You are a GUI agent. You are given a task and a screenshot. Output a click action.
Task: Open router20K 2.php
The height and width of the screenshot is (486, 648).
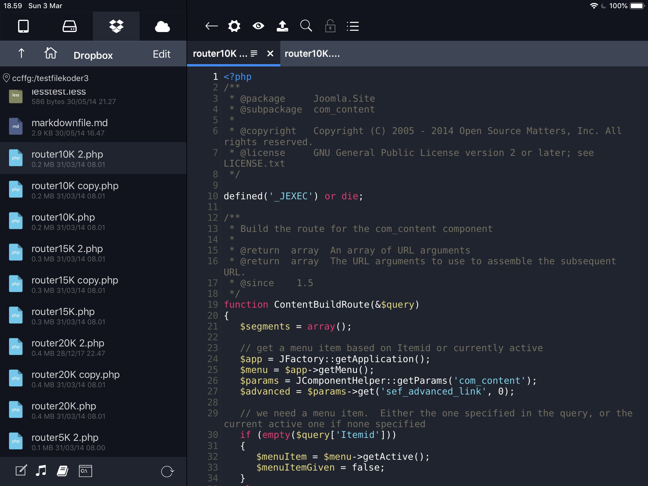point(93,347)
